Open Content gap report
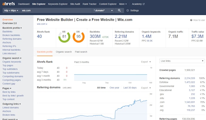Image resolution: width=206 pixels, height=120 pixels. (9, 84)
